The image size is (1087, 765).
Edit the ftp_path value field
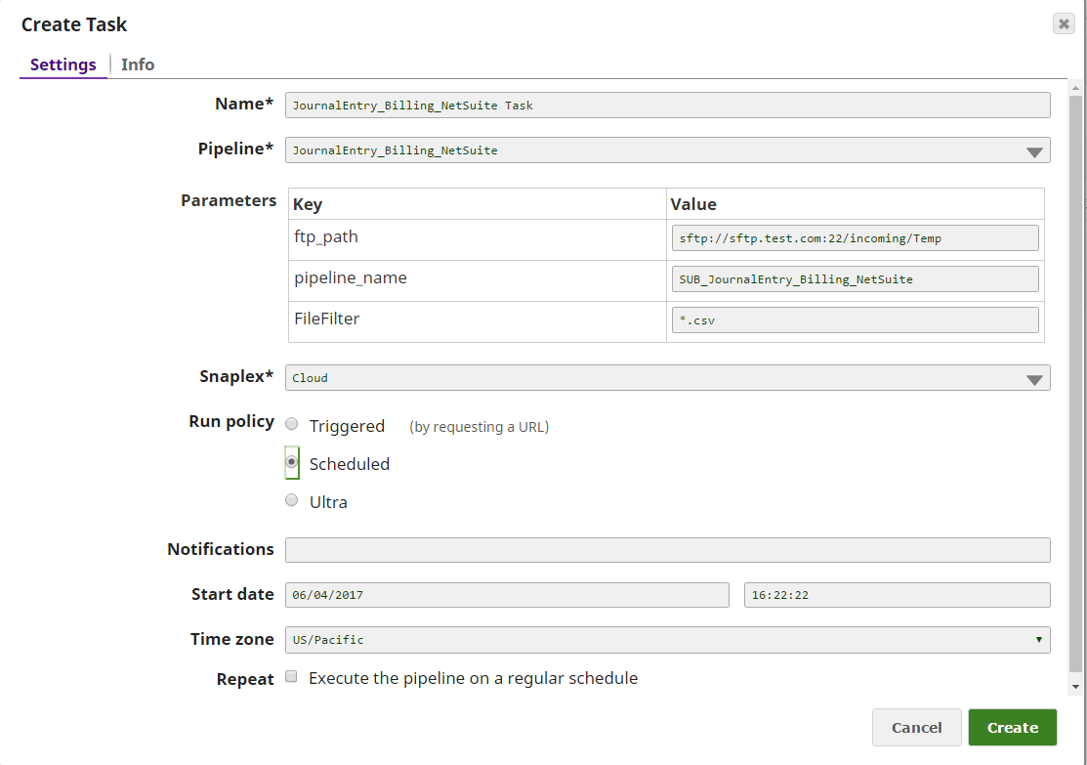click(x=855, y=237)
